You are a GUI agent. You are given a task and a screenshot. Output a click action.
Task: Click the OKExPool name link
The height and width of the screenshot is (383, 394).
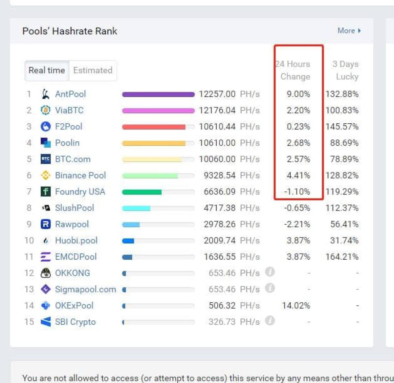coord(74,306)
